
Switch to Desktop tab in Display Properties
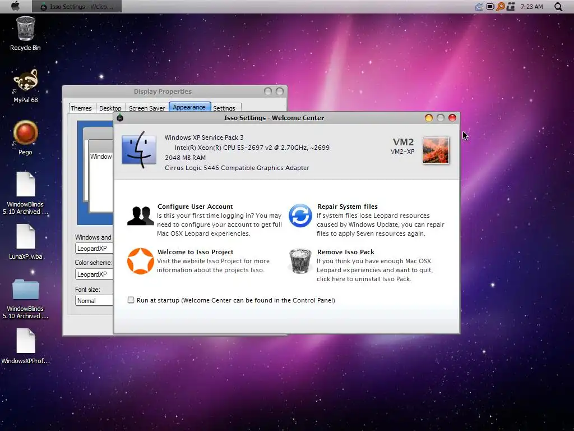tap(110, 108)
